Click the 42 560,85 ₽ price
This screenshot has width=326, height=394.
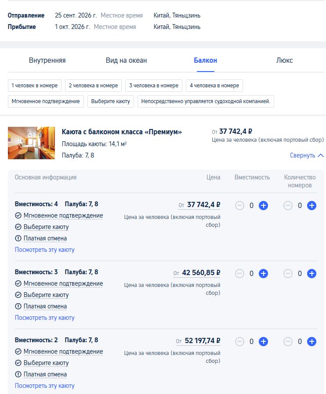pos(201,272)
